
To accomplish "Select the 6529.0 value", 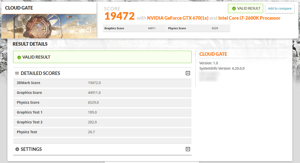I will tap(93, 102).
